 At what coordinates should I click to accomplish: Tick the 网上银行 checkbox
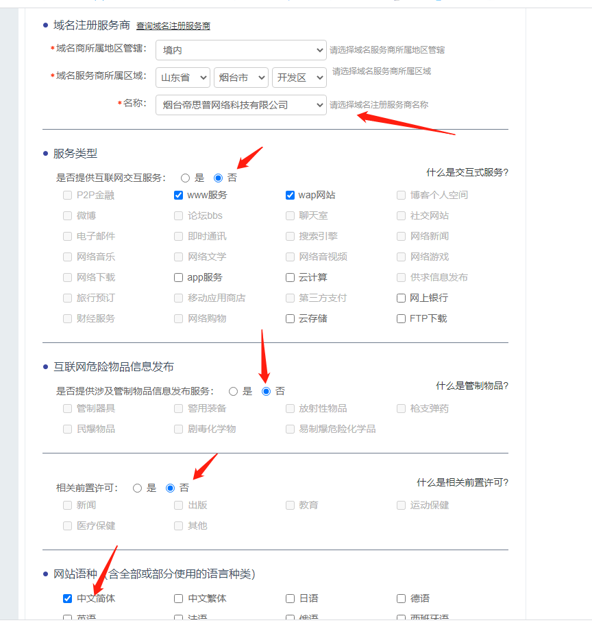[402, 298]
